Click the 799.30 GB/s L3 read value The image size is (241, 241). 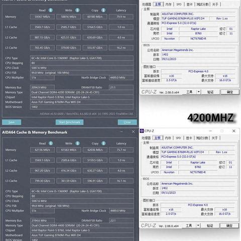[x=42, y=181]
